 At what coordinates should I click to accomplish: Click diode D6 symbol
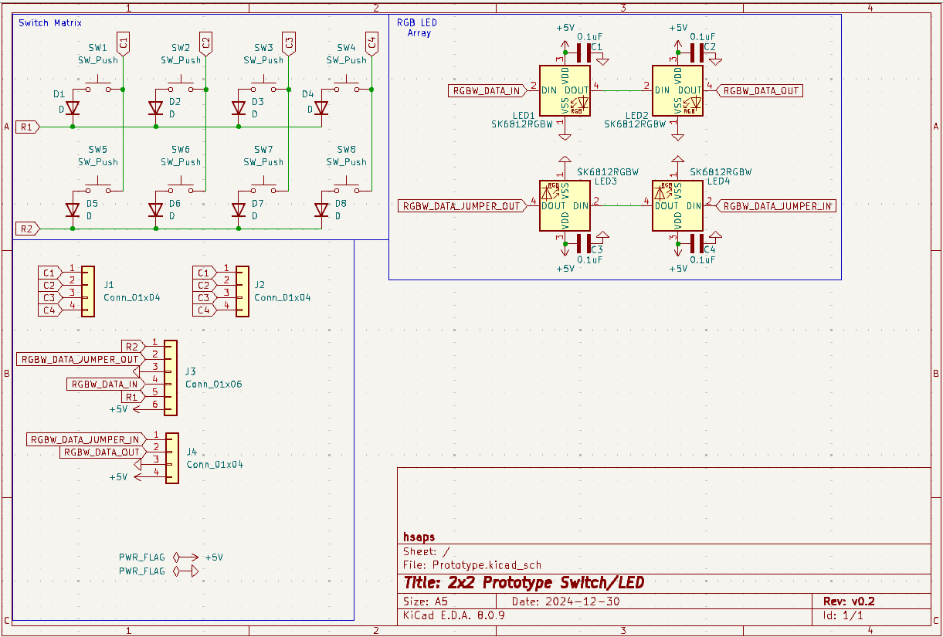coord(155,209)
